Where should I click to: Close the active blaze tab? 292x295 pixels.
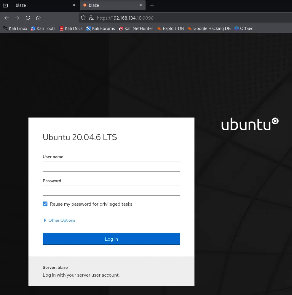(141, 5)
